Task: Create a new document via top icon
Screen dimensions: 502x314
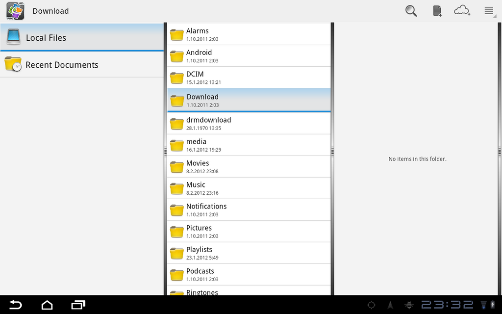Action: pyautogui.click(x=437, y=11)
